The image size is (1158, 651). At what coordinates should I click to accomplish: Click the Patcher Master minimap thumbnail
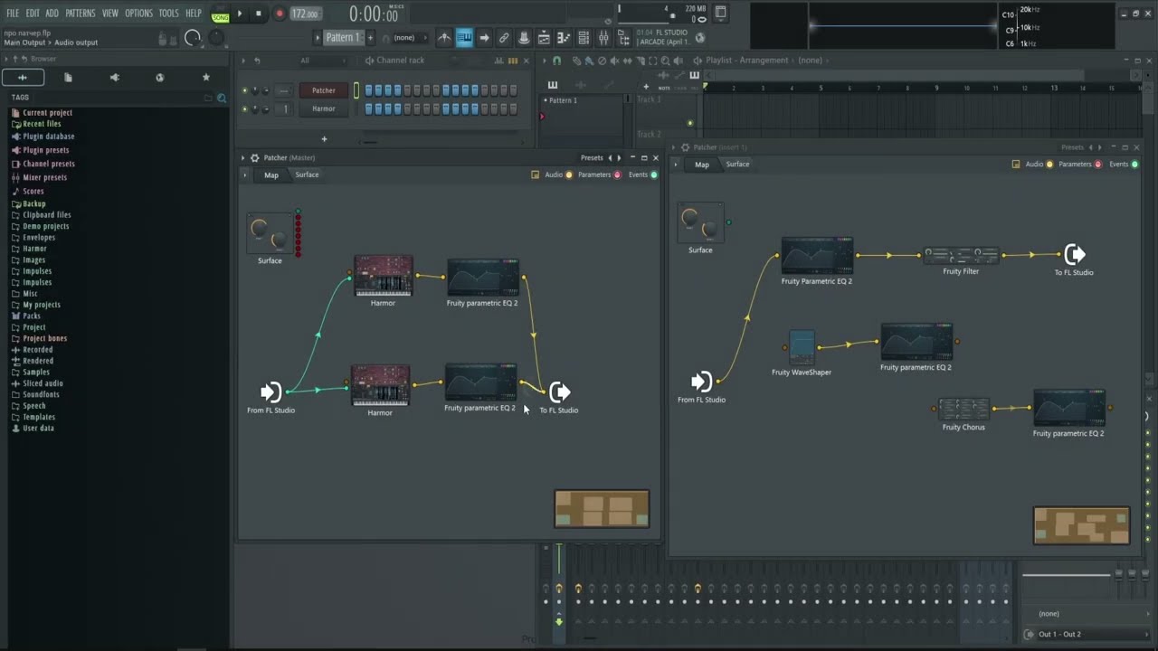[602, 509]
